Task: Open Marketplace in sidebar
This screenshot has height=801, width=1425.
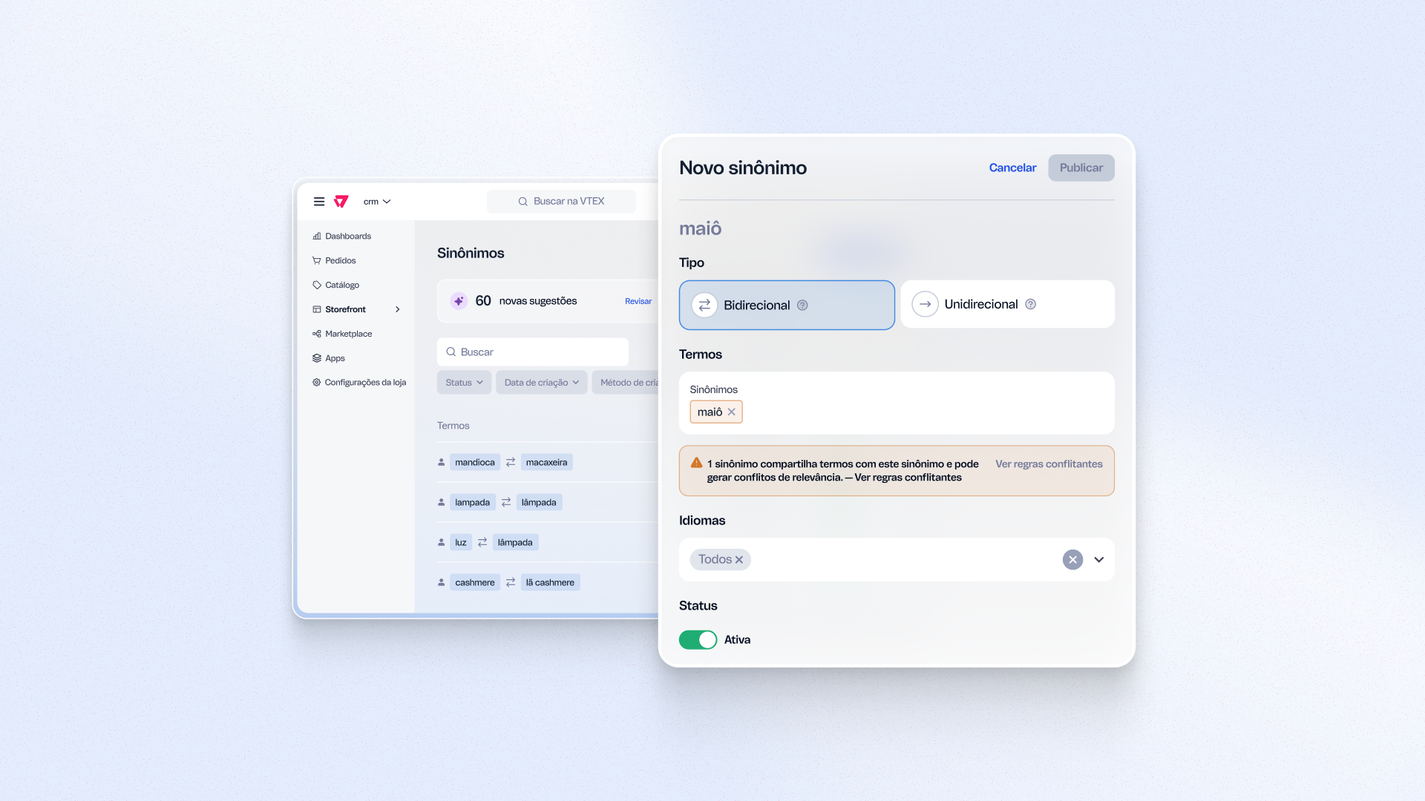Action: [x=342, y=334]
